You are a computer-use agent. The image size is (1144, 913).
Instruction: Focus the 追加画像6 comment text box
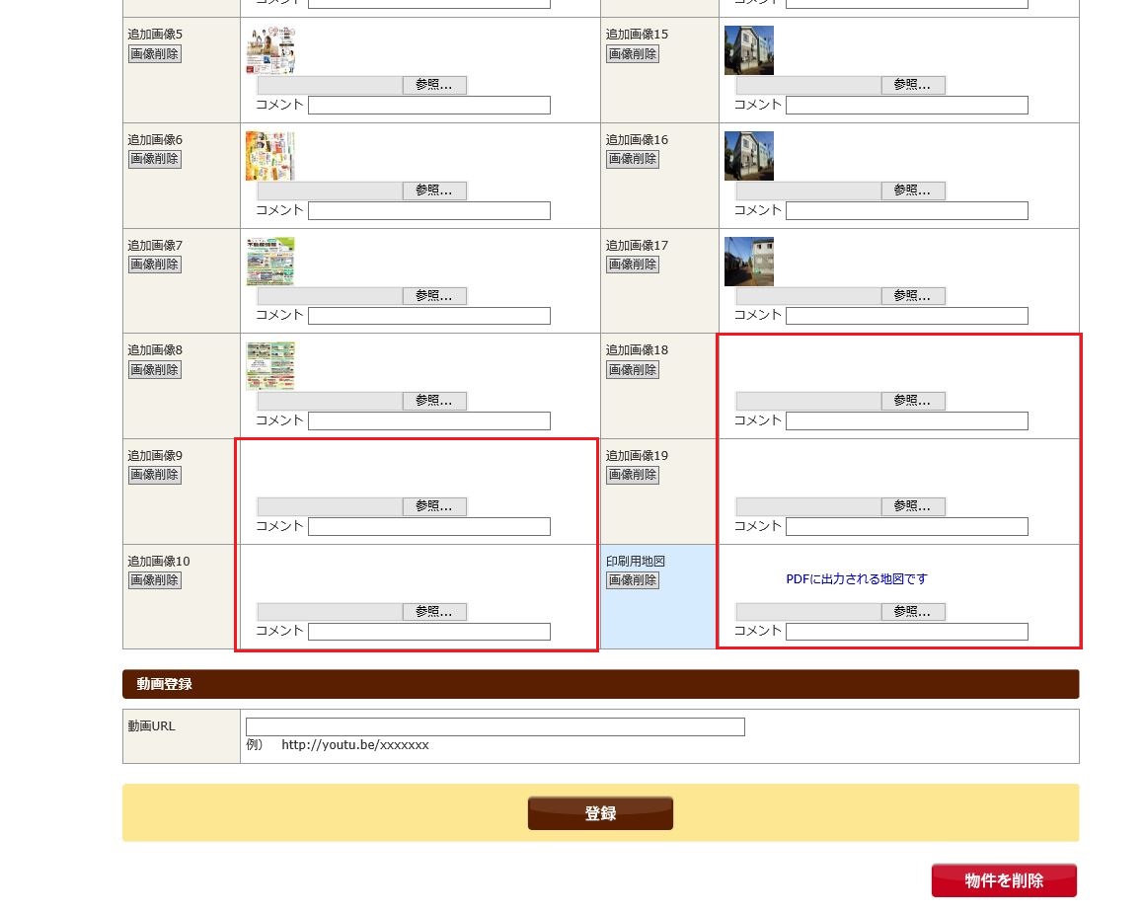428,211
